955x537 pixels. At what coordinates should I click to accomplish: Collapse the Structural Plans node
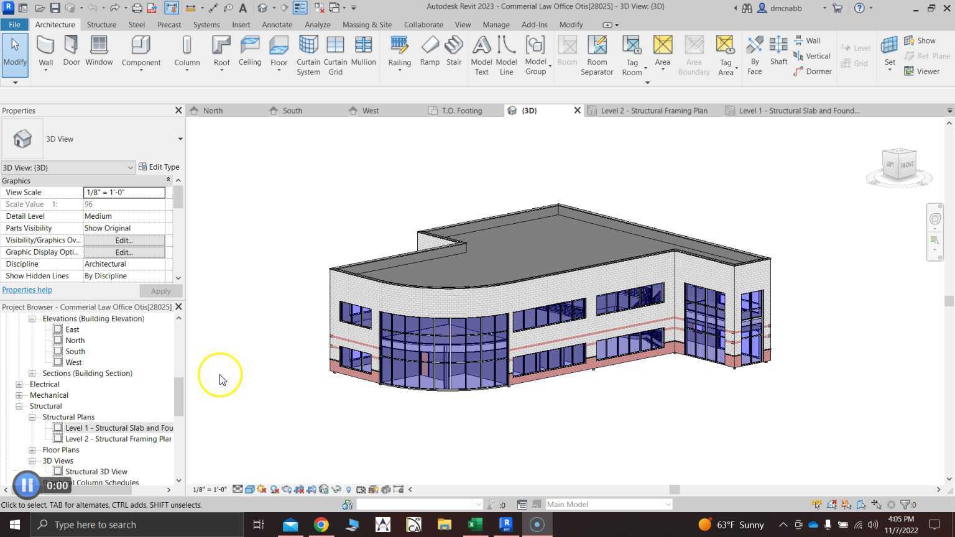pyautogui.click(x=32, y=418)
